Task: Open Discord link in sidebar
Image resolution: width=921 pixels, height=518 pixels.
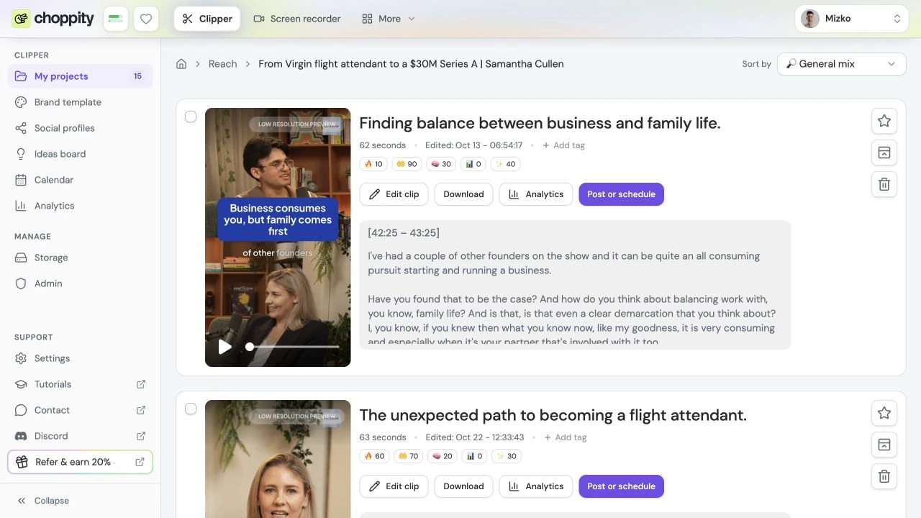Action: tap(80, 436)
